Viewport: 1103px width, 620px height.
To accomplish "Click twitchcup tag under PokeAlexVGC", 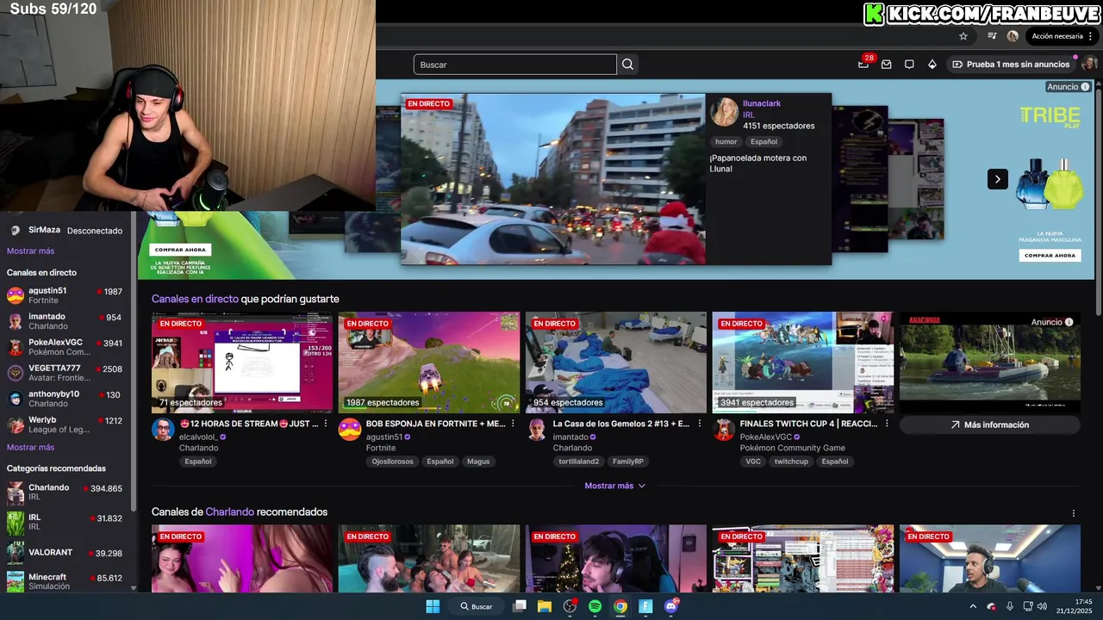I will [x=791, y=462].
